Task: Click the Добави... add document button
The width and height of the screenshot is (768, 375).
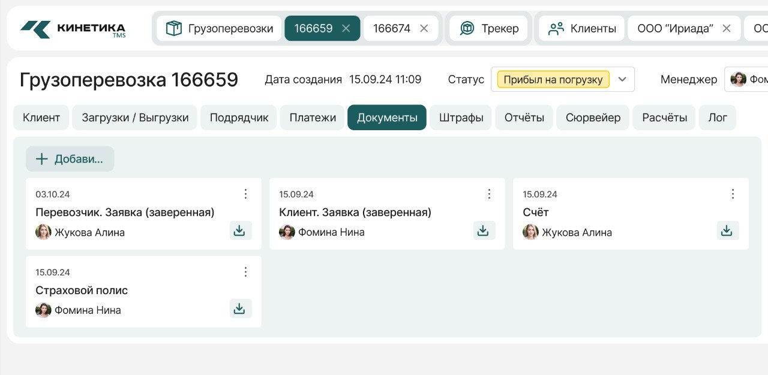Action: (x=70, y=159)
